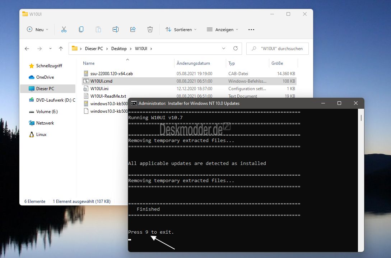The image size is (391, 258).
Task: Click the Linux penguin icon in sidebar
Action: tap(32, 135)
